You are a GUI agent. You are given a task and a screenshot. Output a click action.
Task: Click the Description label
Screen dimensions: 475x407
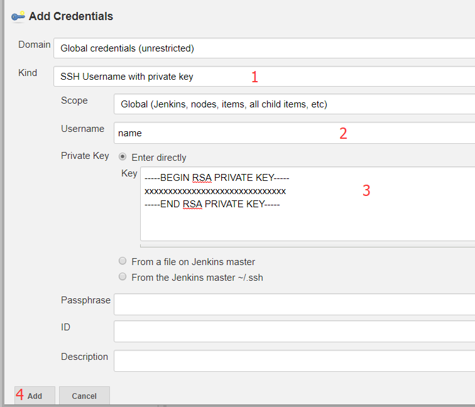pos(85,357)
